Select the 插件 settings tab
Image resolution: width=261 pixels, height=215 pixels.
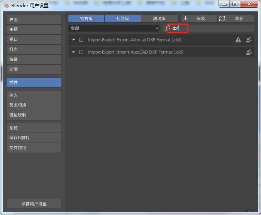[x=34, y=82]
